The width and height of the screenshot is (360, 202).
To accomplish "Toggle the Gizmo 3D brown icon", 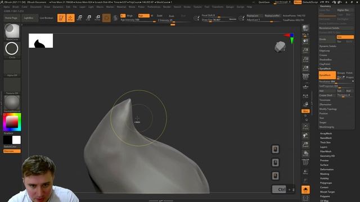I will (x=106, y=18).
